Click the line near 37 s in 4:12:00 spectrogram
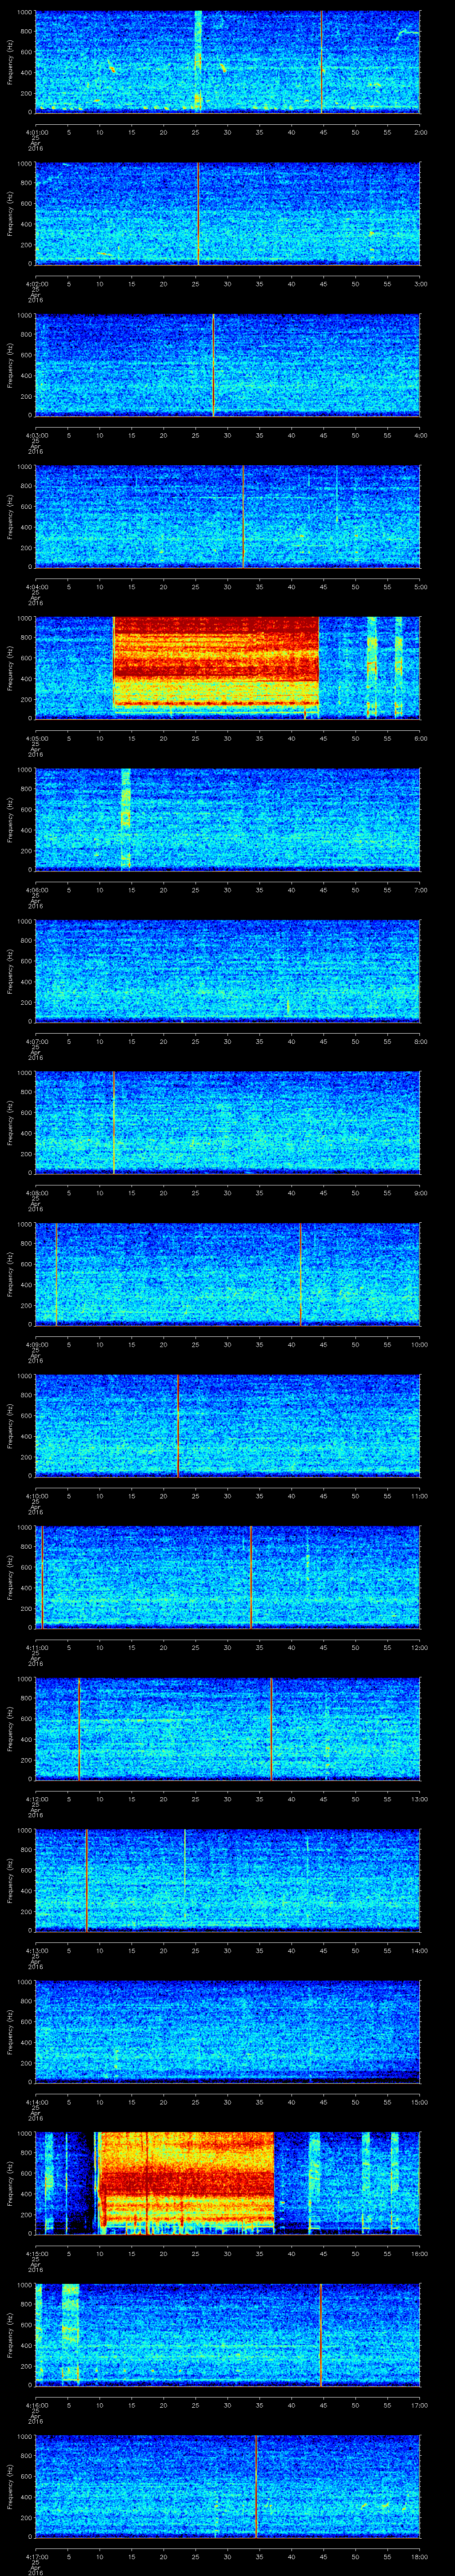The width and height of the screenshot is (455, 2576). 271,1728
